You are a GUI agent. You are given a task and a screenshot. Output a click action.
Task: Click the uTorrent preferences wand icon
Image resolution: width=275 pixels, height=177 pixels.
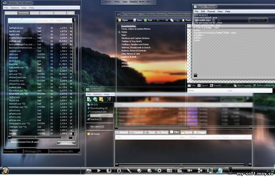click(109, 99)
